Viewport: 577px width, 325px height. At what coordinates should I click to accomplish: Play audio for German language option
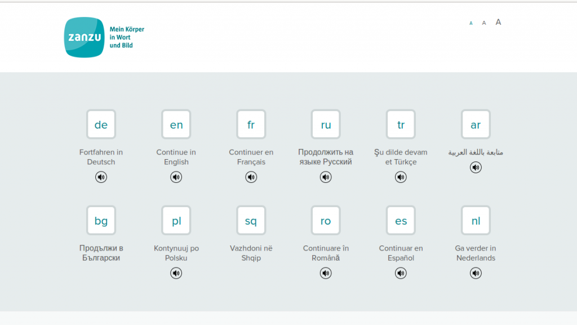pyautogui.click(x=101, y=177)
